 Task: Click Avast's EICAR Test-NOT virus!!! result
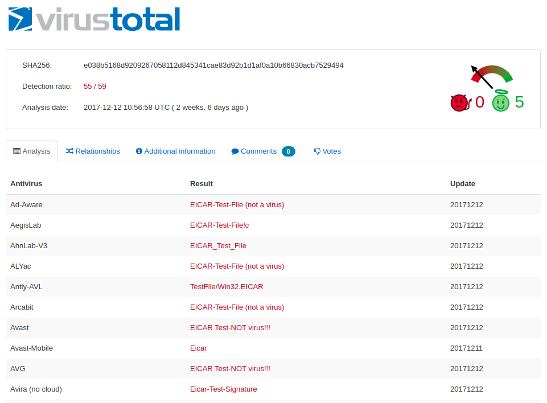point(230,328)
